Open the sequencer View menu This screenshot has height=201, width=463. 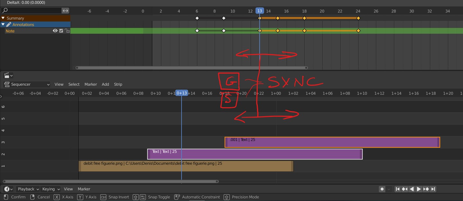click(59, 84)
